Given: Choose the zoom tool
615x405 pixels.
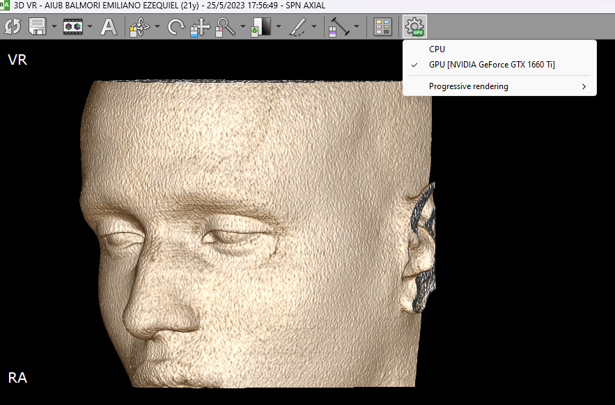Looking at the screenshot, I should 224,26.
